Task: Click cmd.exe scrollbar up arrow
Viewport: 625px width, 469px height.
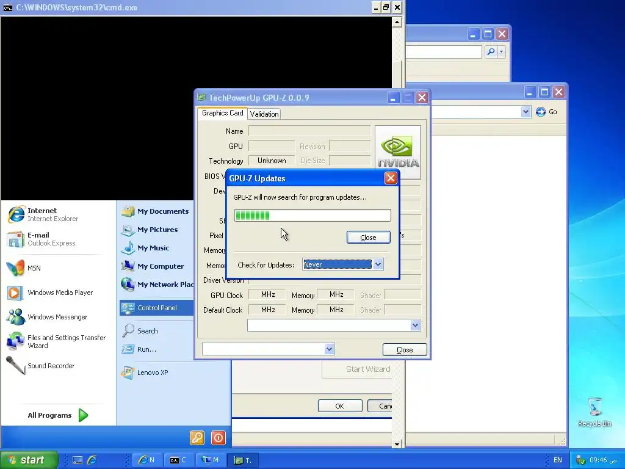Action: coord(397,22)
